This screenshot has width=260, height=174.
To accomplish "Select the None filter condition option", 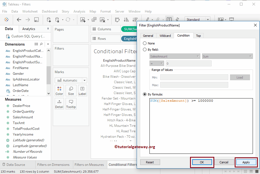I will coord(145,43).
